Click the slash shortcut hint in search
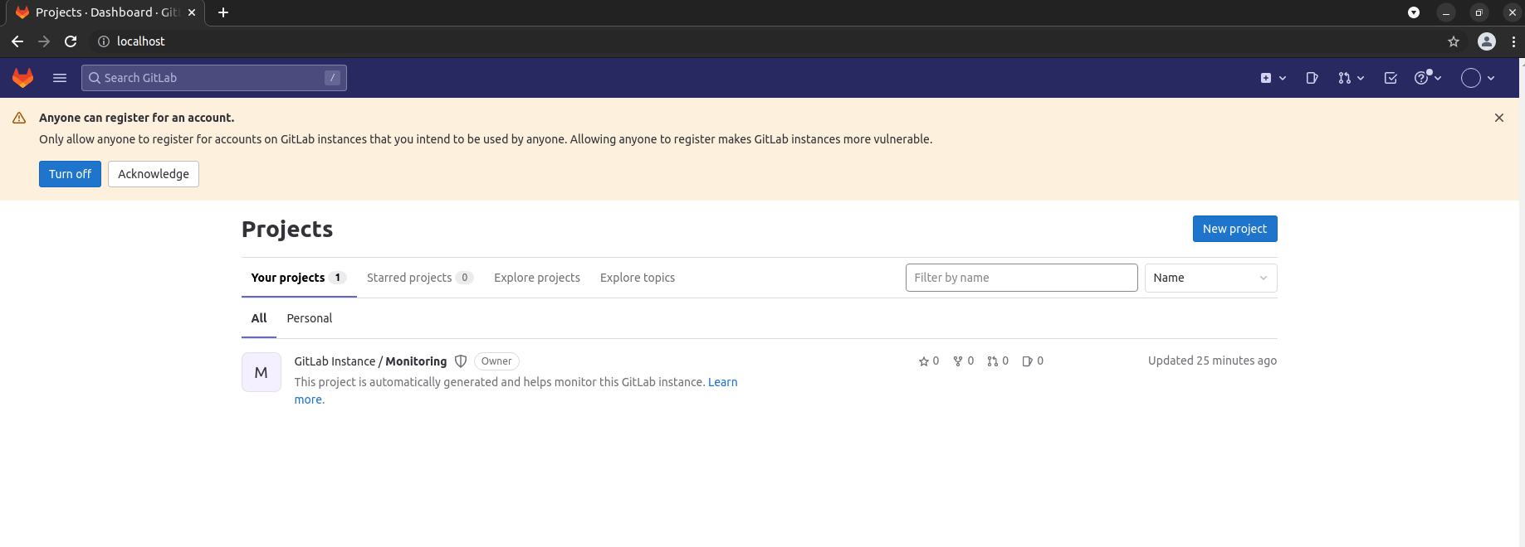Image resolution: width=1525 pixels, height=547 pixels. tap(332, 78)
